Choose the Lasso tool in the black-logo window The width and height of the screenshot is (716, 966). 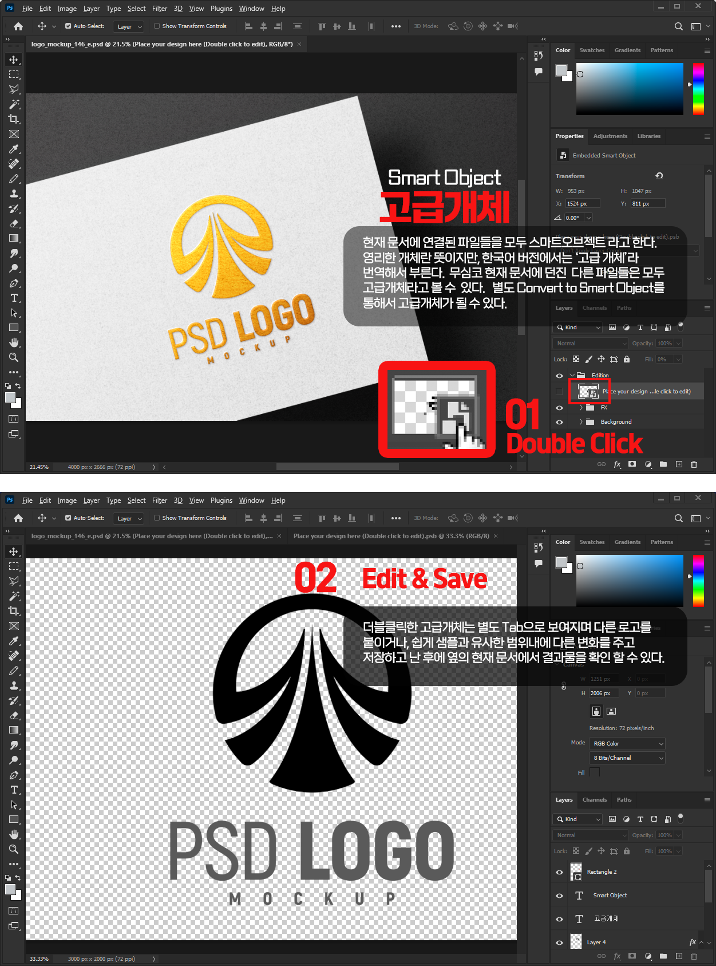point(14,581)
